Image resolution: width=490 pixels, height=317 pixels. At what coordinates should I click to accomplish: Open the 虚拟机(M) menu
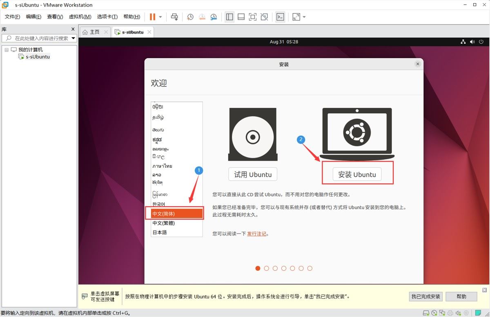pyautogui.click(x=80, y=17)
